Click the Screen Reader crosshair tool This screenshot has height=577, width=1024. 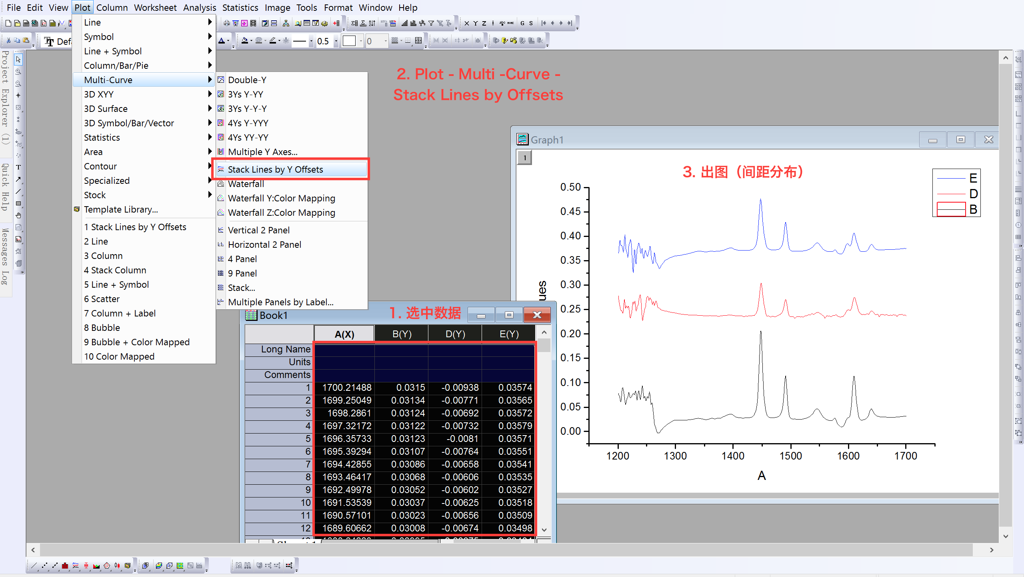pyautogui.click(x=18, y=96)
